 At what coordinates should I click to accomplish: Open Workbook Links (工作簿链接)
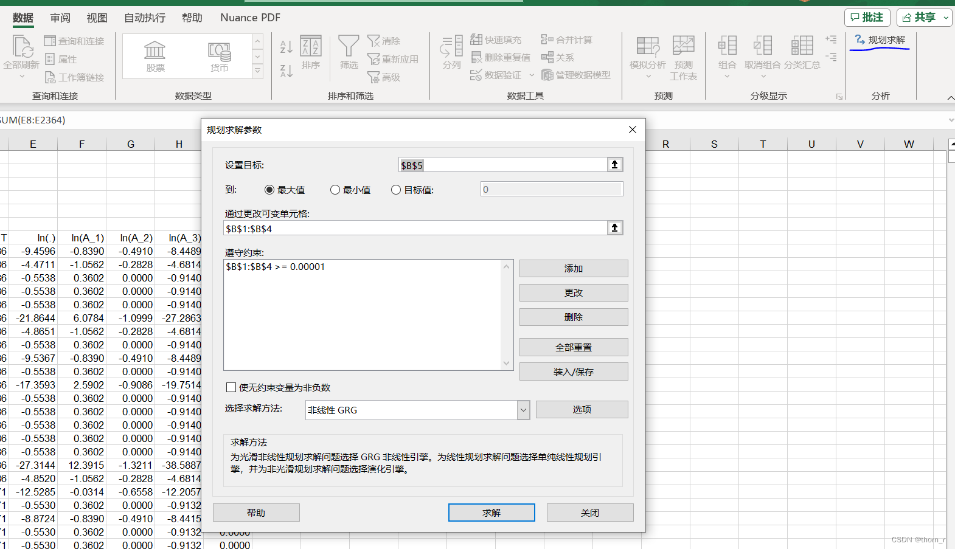(75, 77)
